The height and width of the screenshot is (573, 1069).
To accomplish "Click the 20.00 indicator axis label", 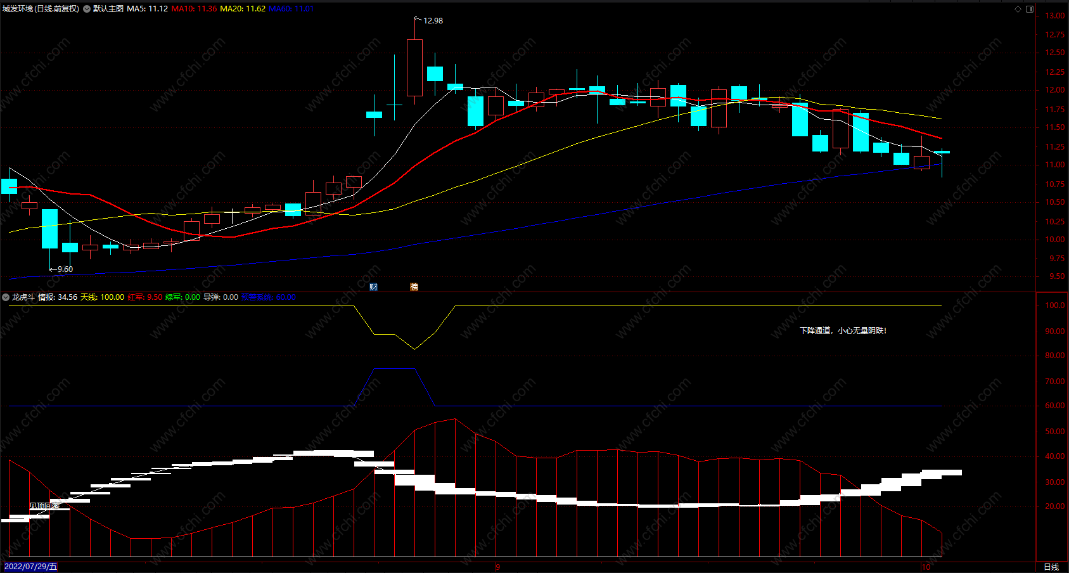I will click(x=1055, y=506).
